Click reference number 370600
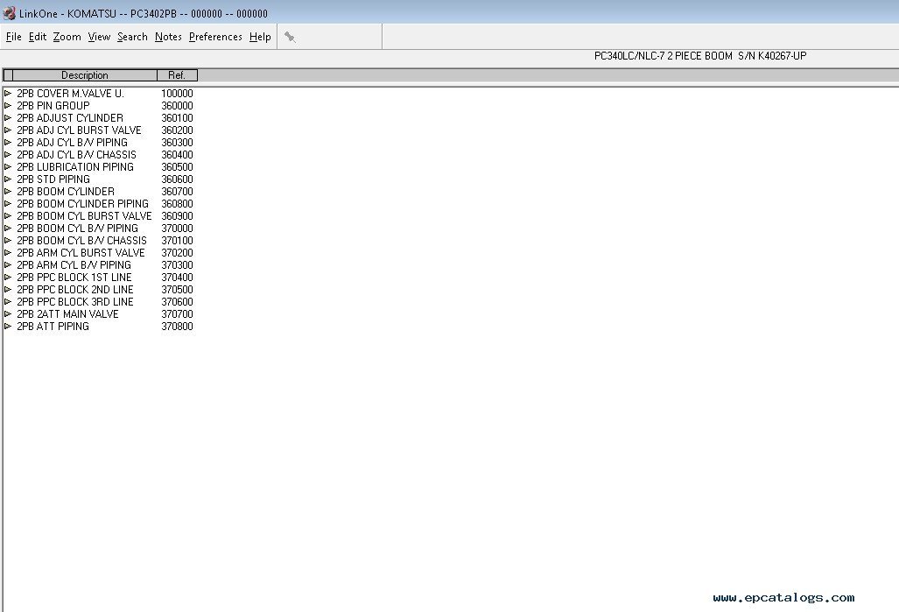899x612 pixels. pos(177,302)
